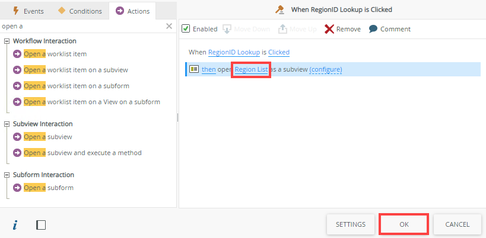
Task: Click the OK button
Action: coord(404,224)
